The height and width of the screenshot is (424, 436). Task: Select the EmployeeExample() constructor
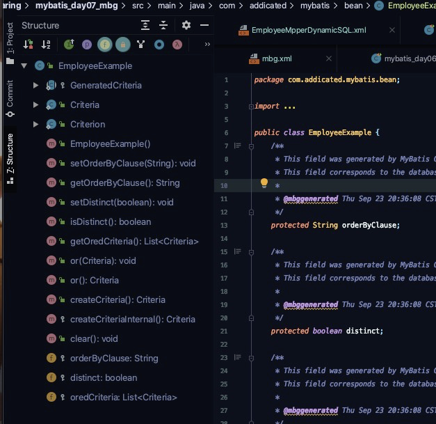coord(110,144)
